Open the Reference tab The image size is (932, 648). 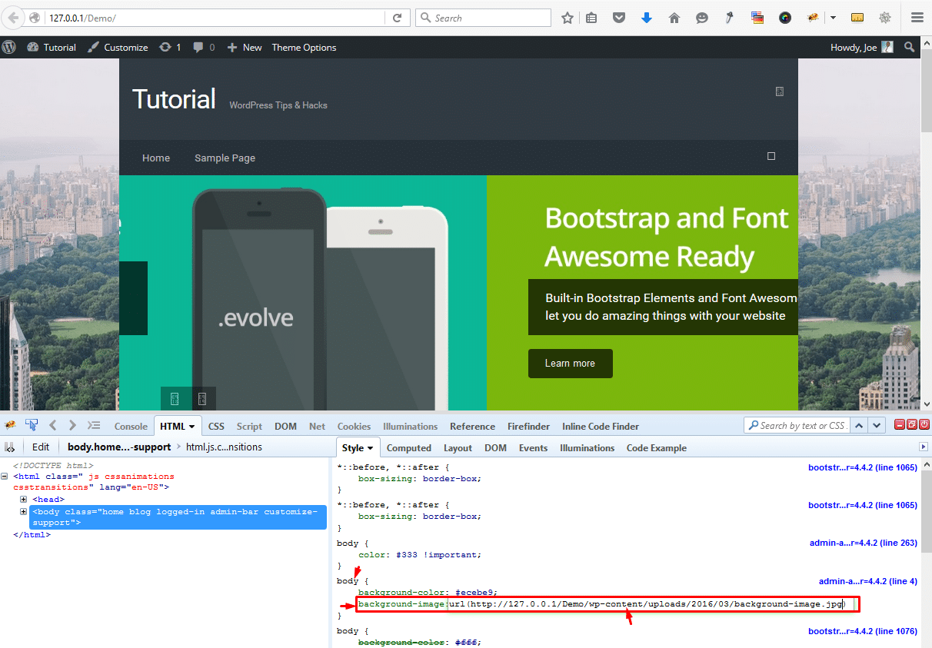pos(473,427)
